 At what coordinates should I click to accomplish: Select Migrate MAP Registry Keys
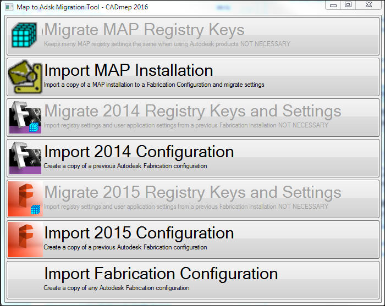pyautogui.click(x=144, y=30)
